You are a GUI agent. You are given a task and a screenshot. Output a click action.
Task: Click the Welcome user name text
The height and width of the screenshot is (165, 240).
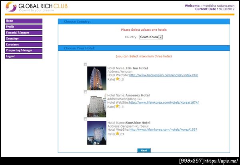(x=218, y=6)
